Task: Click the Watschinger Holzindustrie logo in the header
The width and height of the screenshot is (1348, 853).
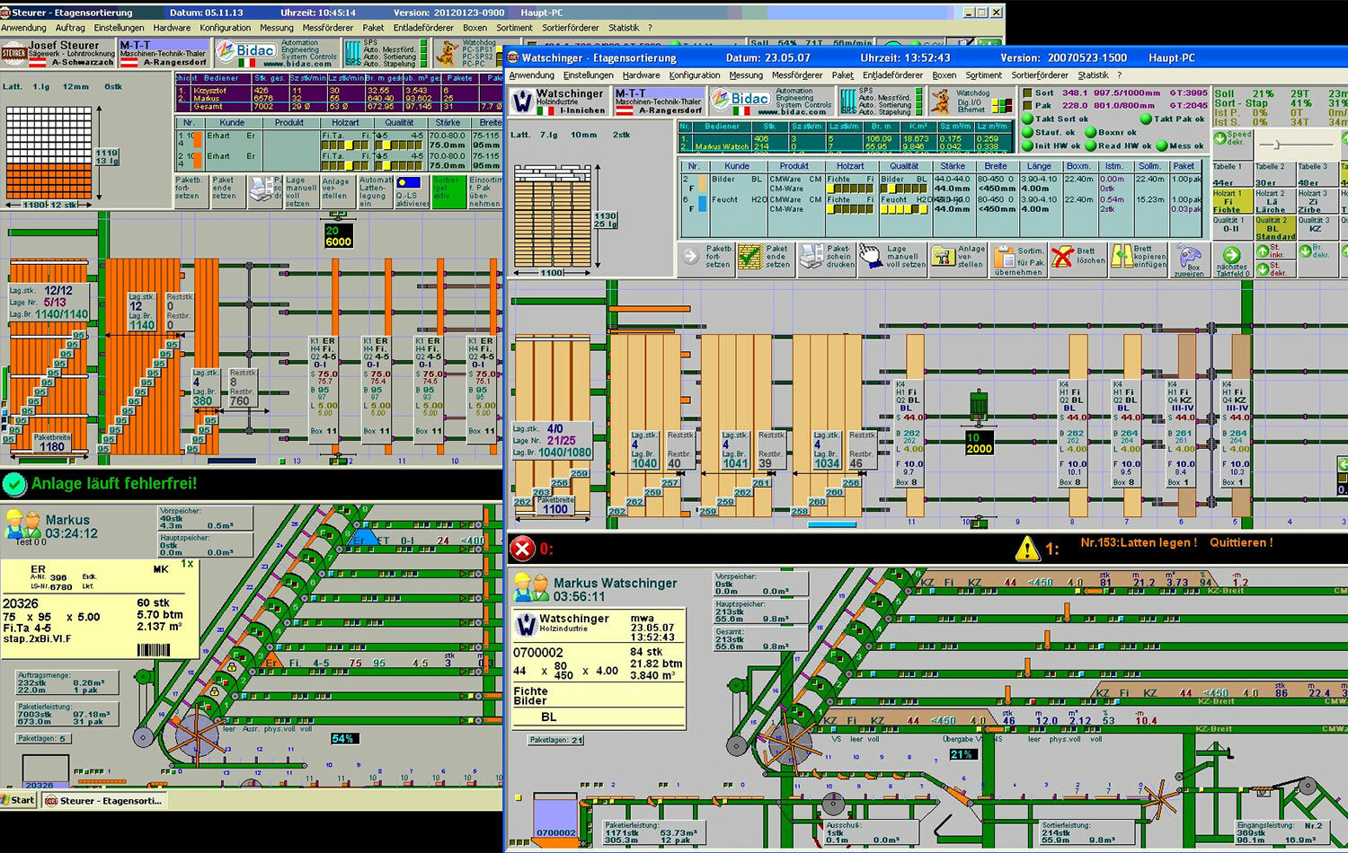Action: (x=522, y=101)
